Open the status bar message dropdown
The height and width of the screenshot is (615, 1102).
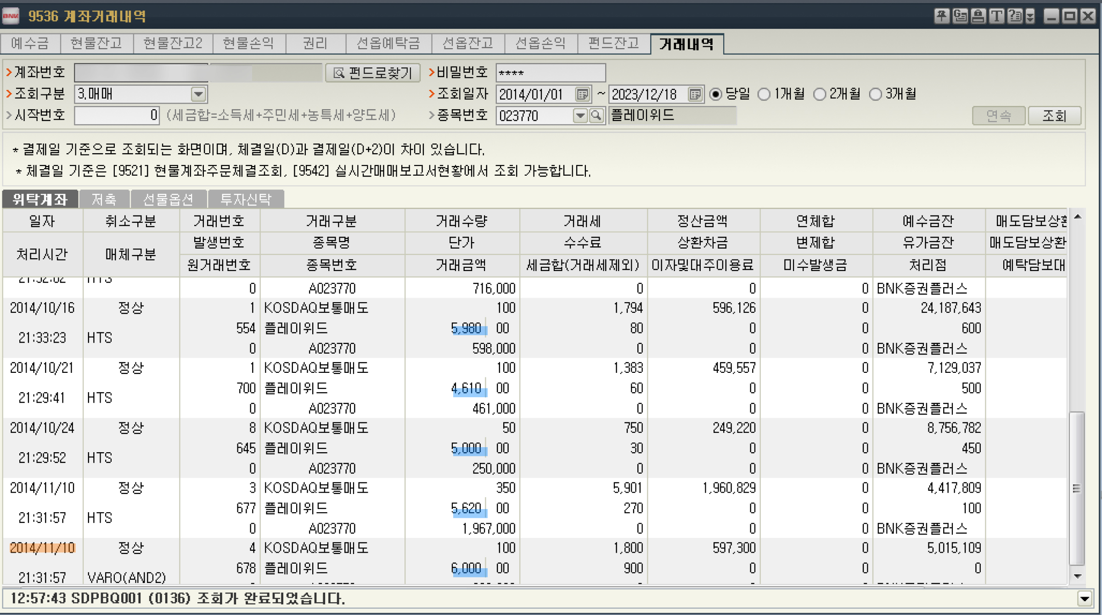pyautogui.click(x=1085, y=598)
